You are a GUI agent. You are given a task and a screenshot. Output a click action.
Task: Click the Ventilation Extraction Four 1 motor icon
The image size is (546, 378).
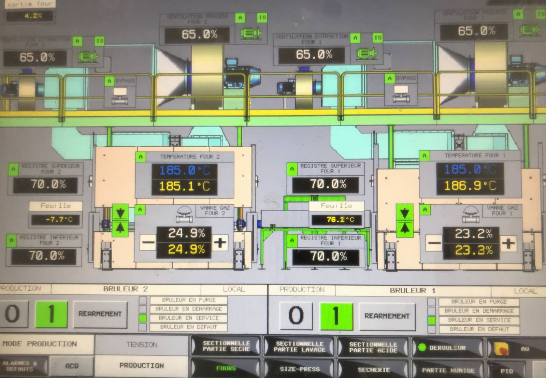(366, 54)
